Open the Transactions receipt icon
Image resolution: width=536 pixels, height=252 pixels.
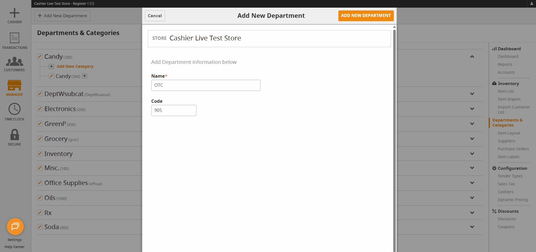pos(14,38)
